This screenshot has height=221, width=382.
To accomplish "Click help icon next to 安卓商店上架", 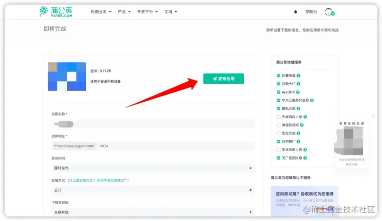I will point(305,117).
